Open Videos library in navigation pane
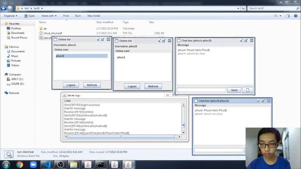 (x=15, y=65)
